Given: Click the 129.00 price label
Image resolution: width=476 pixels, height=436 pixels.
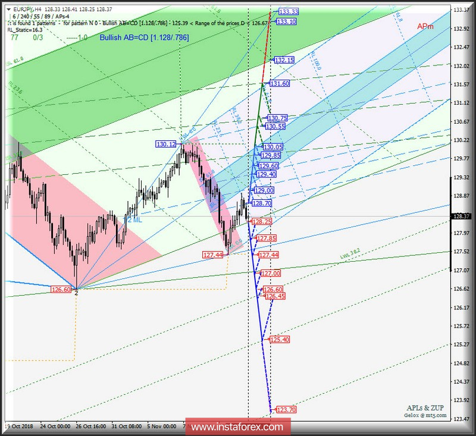Looking at the screenshot, I should click(264, 190).
